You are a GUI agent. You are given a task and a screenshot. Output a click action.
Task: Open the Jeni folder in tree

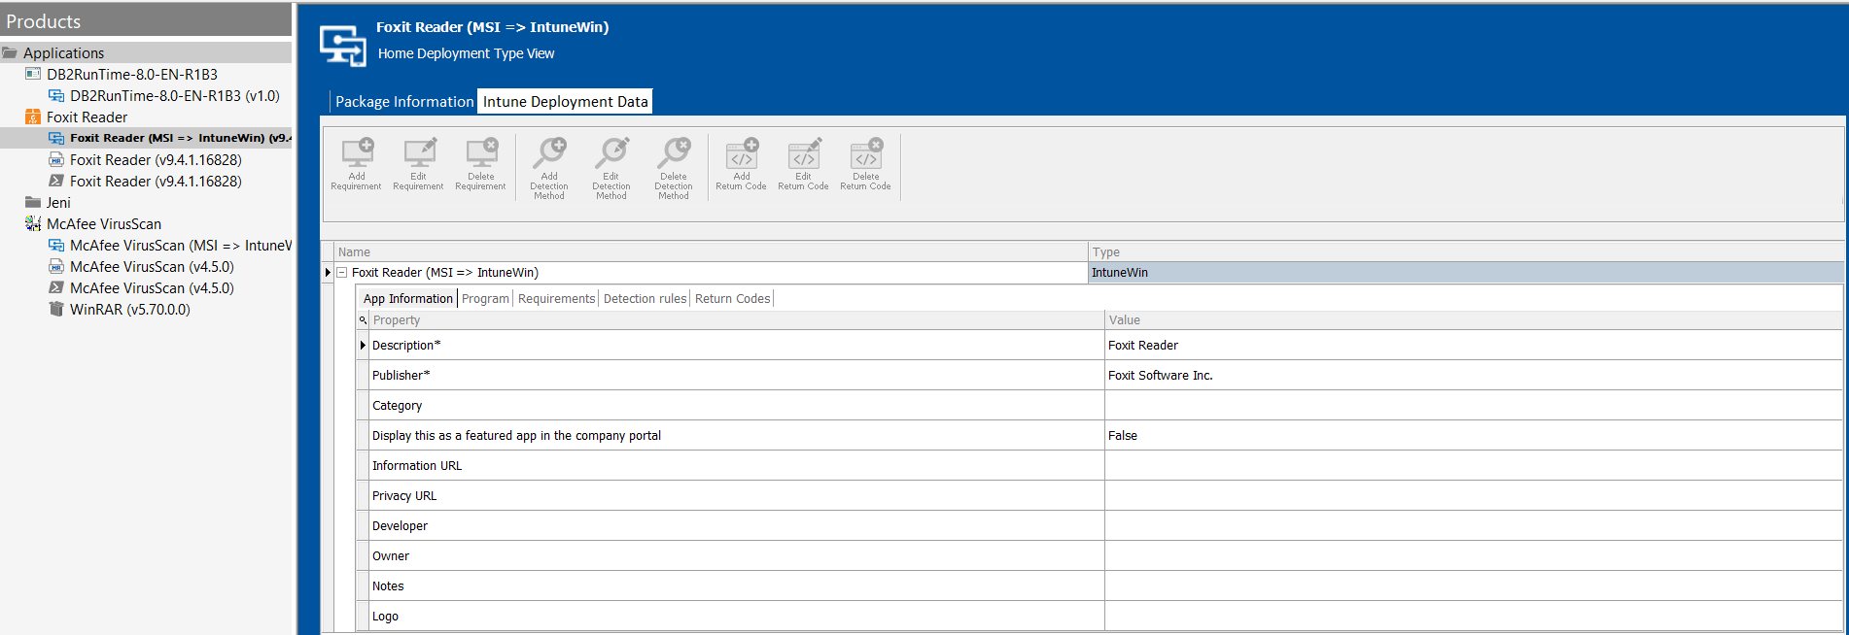point(58,203)
